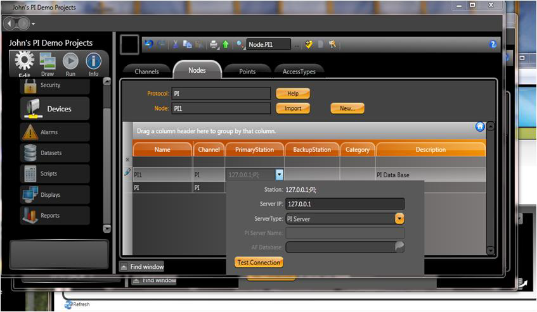Image resolution: width=537 pixels, height=312 pixels.
Task: Switch to the Draw environment
Action: click(x=48, y=63)
